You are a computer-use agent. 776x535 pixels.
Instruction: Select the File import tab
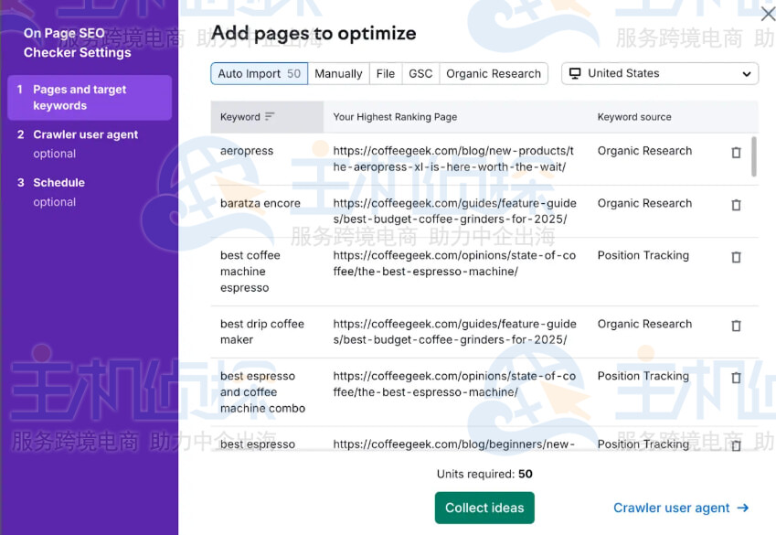[x=386, y=73]
